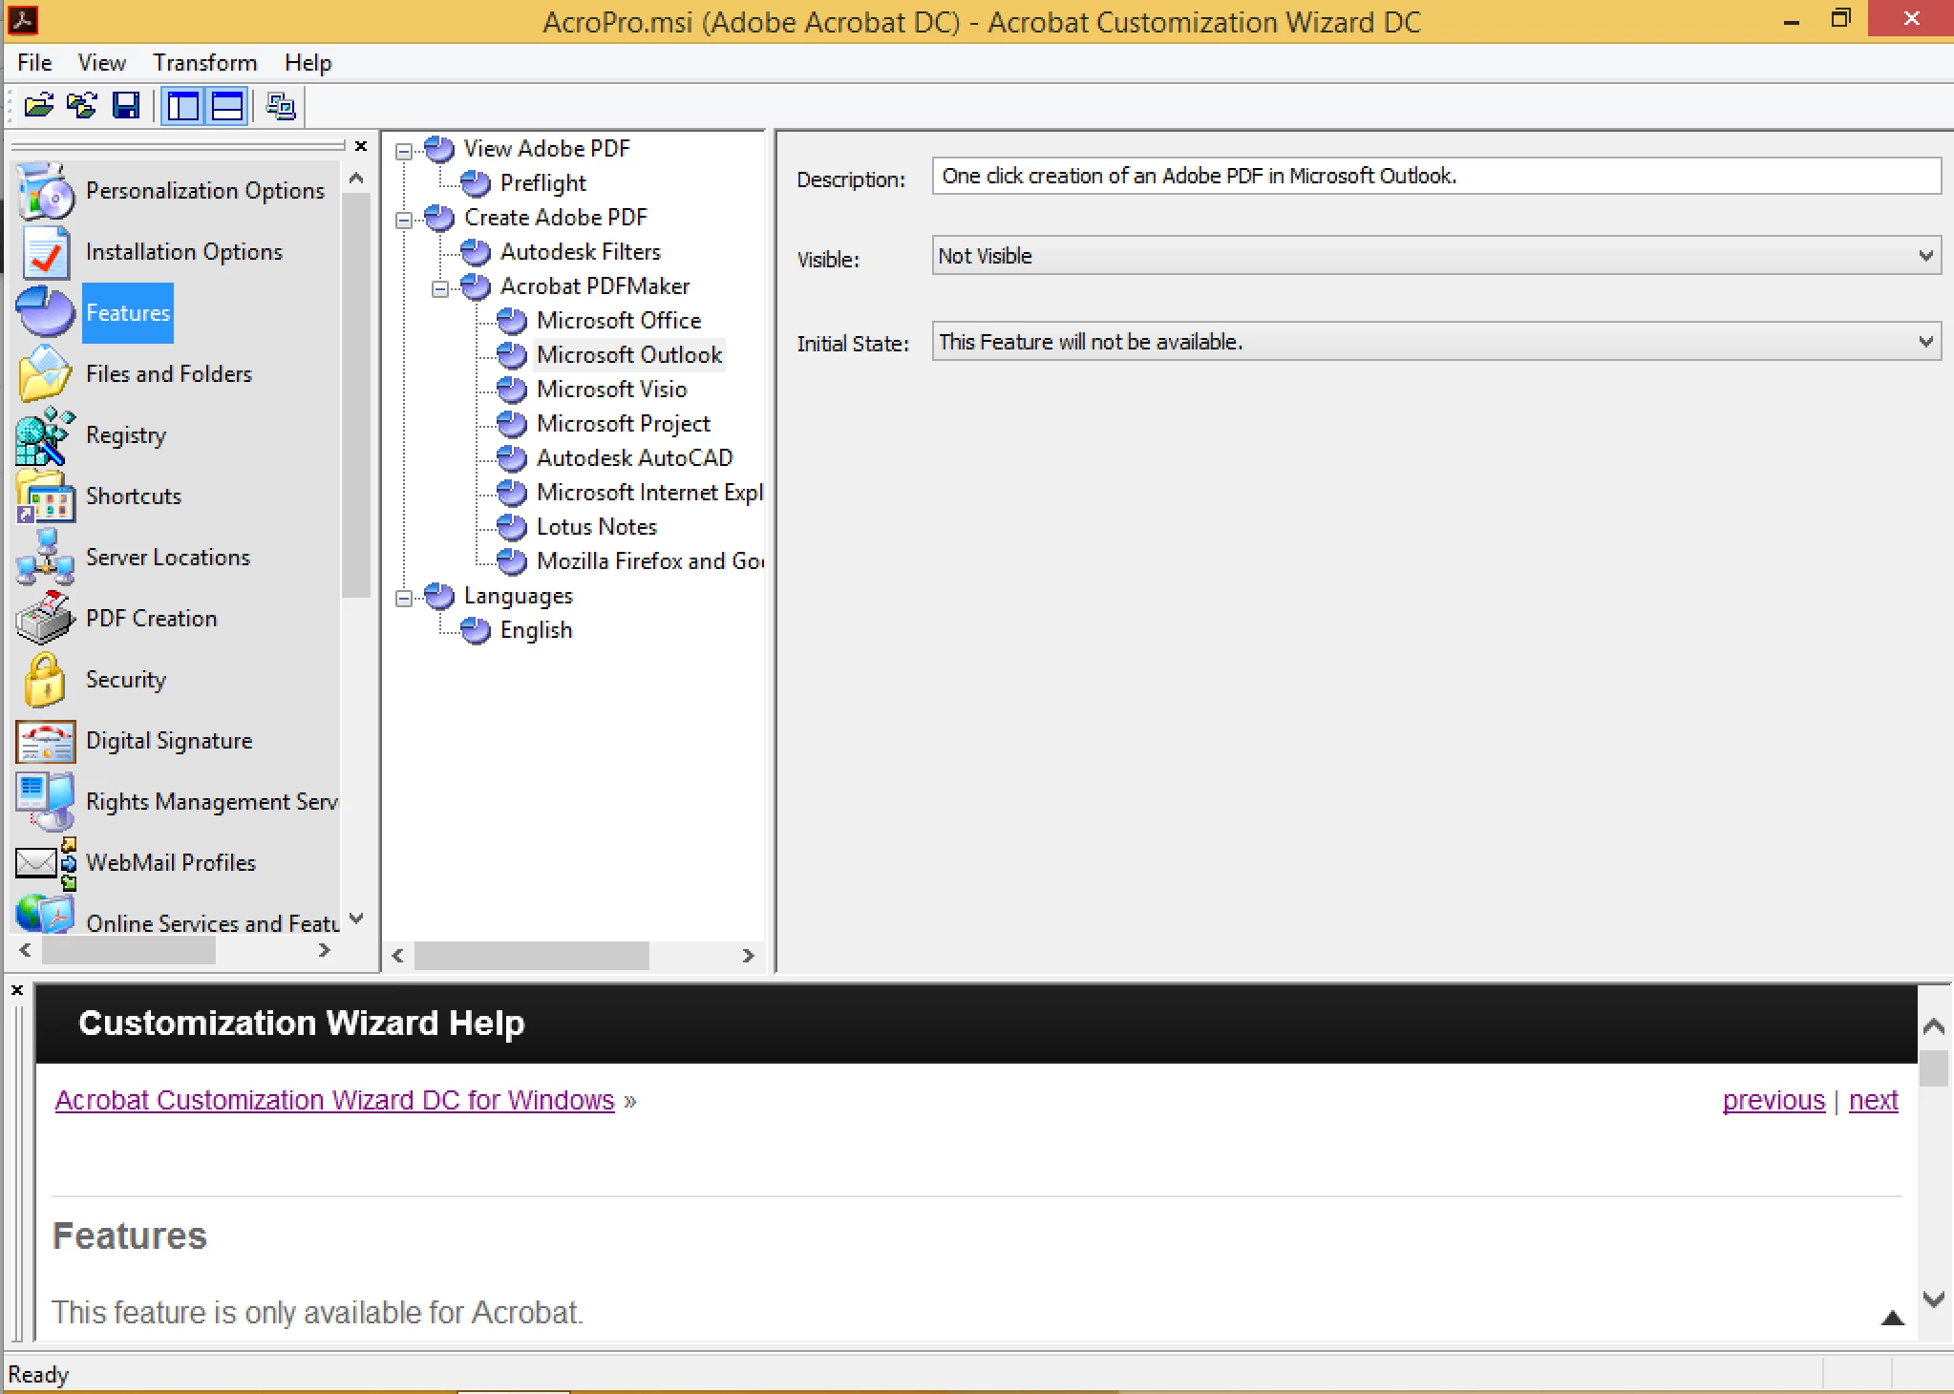Open the Visible dropdown list
This screenshot has height=1394, width=1954.
1925,256
